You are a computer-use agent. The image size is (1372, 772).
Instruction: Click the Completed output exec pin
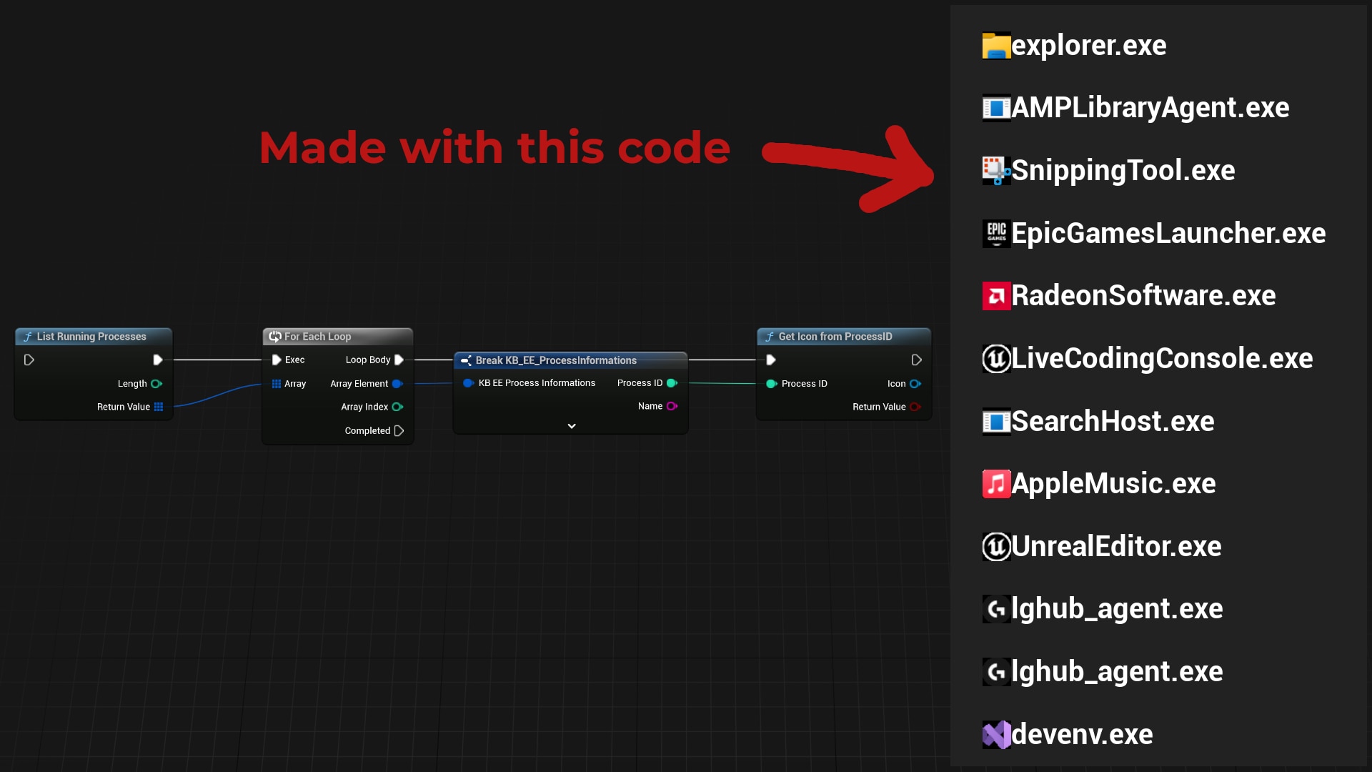(399, 430)
